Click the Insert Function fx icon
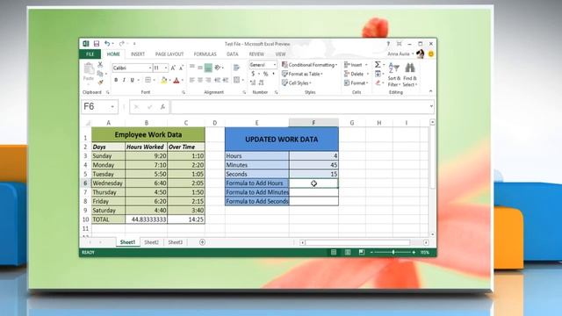The height and width of the screenshot is (316, 562). tap(162, 107)
